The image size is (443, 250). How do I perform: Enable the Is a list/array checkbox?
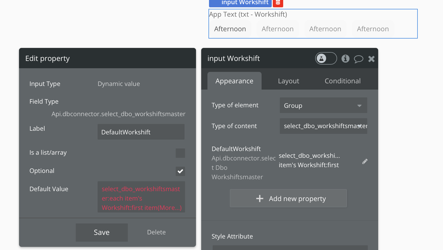(180, 153)
